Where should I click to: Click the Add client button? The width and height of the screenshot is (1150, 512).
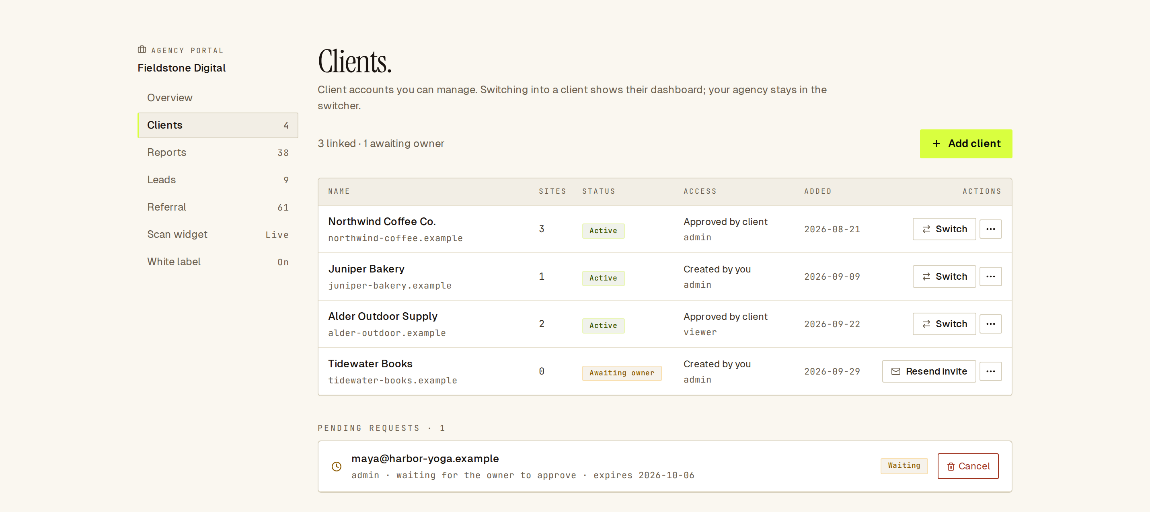click(966, 144)
